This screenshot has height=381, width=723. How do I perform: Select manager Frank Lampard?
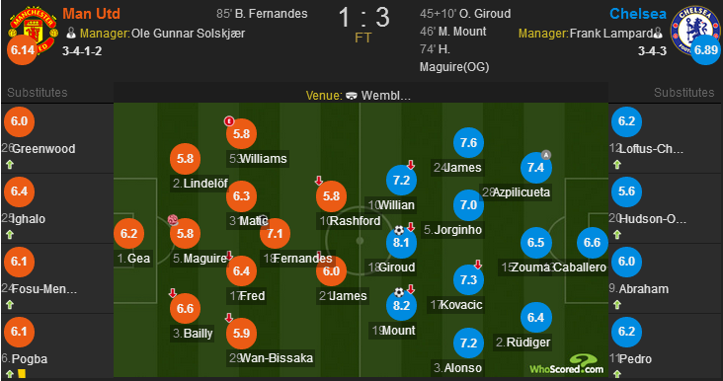[x=611, y=34]
